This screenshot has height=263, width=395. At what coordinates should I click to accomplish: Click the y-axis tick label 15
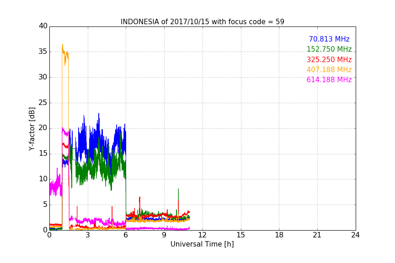point(43,153)
